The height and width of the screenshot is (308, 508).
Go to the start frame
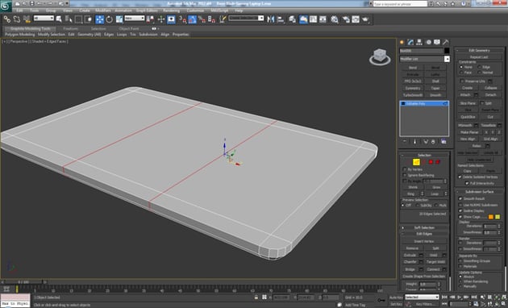coord(445,297)
